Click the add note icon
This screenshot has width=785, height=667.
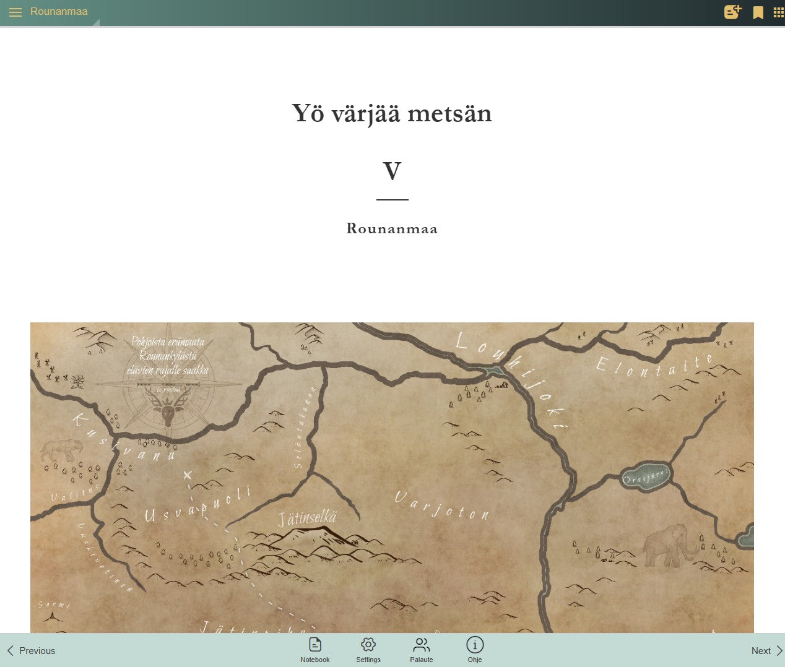(x=732, y=12)
